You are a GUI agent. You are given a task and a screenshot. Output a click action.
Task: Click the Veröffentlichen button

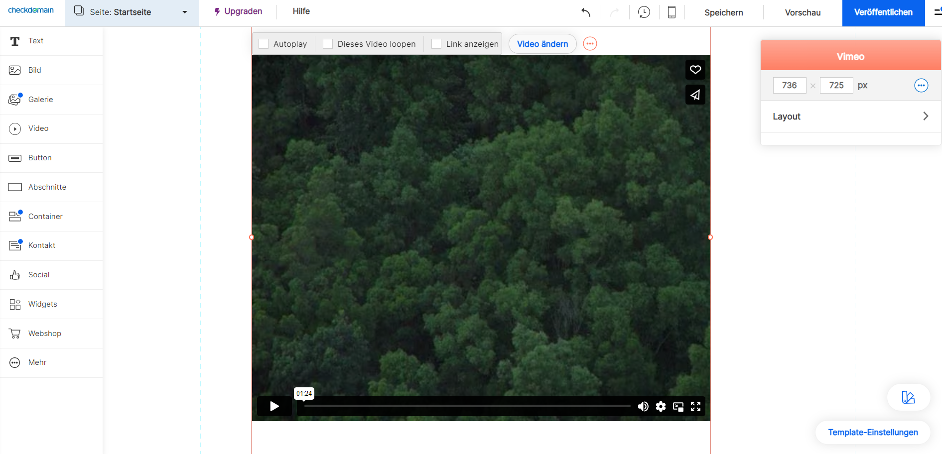click(883, 12)
